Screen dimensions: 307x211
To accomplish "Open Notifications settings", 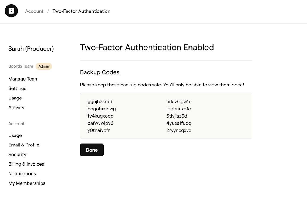I will (x=22, y=173).
